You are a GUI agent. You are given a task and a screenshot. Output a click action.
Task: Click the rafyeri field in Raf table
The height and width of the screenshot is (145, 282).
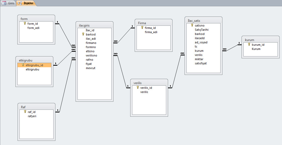tap(32, 116)
